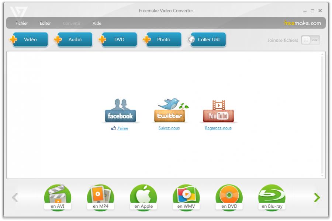This screenshot has height=221, width=332.
Task: Choose the en AVI output format
Action: coord(58,198)
